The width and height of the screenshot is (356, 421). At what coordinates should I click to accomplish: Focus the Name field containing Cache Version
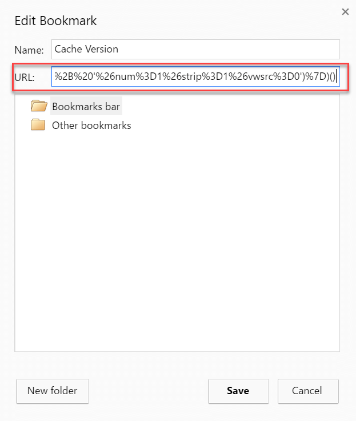coord(195,49)
